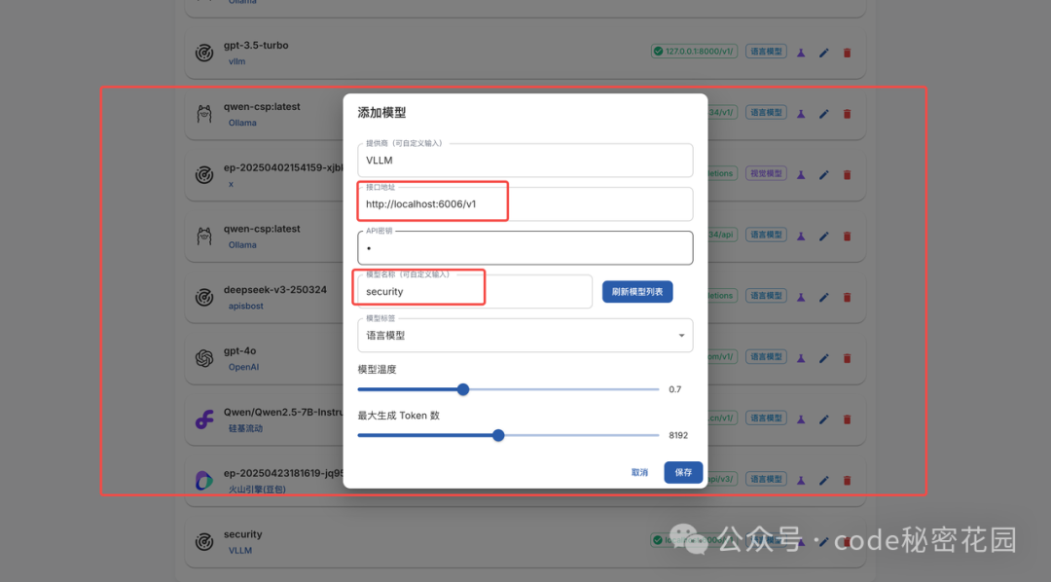Click the OpenAI provider label under gpt-4o

click(243, 367)
